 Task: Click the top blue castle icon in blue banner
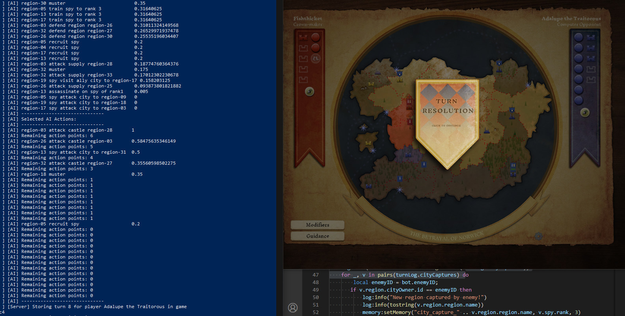[x=591, y=38]
